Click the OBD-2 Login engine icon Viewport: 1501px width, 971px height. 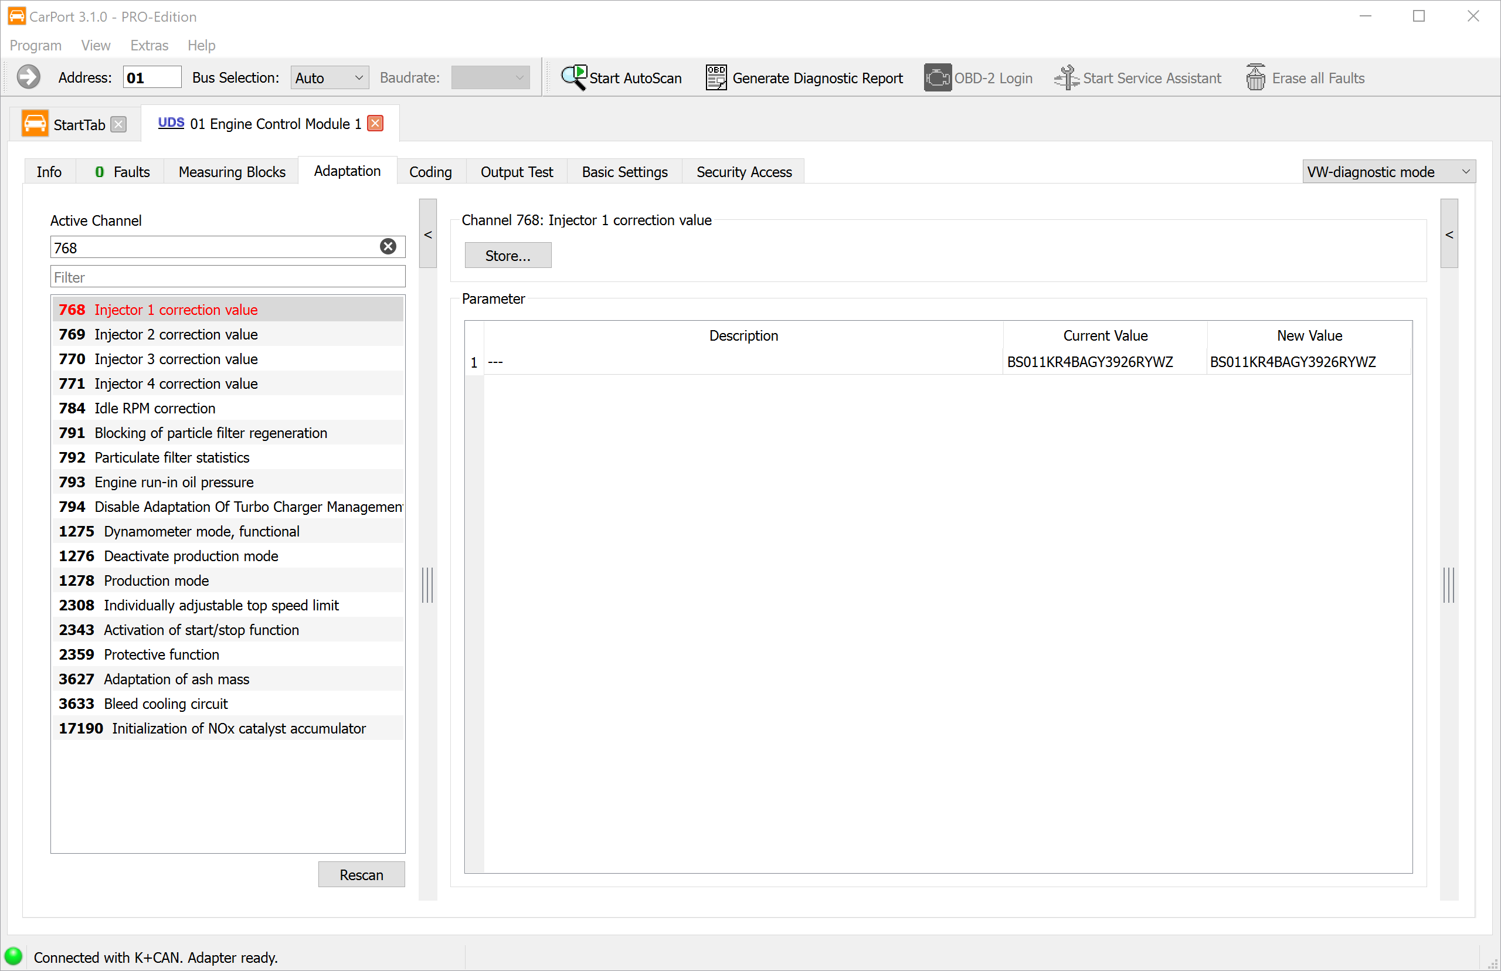pyautogui.click(x=938, y=77)
